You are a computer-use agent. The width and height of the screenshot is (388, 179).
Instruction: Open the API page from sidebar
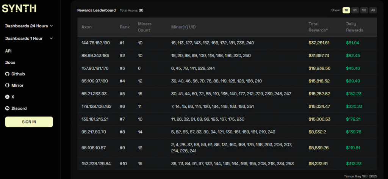(x=8, y=51)
